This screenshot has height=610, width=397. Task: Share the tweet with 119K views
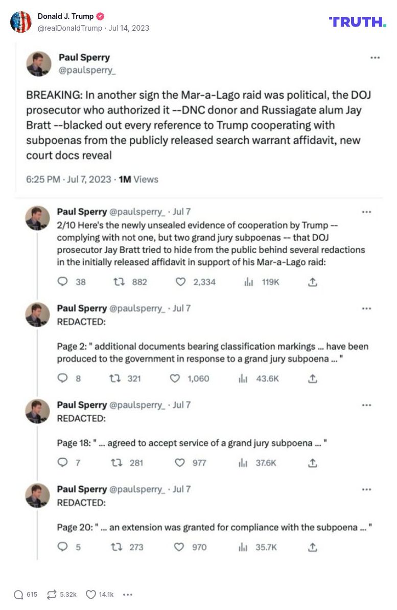[313, 282]
